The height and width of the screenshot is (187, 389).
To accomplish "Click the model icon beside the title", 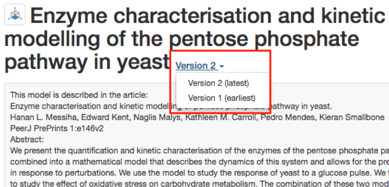I will 15,15.
